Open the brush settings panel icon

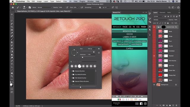click(30, 7)
